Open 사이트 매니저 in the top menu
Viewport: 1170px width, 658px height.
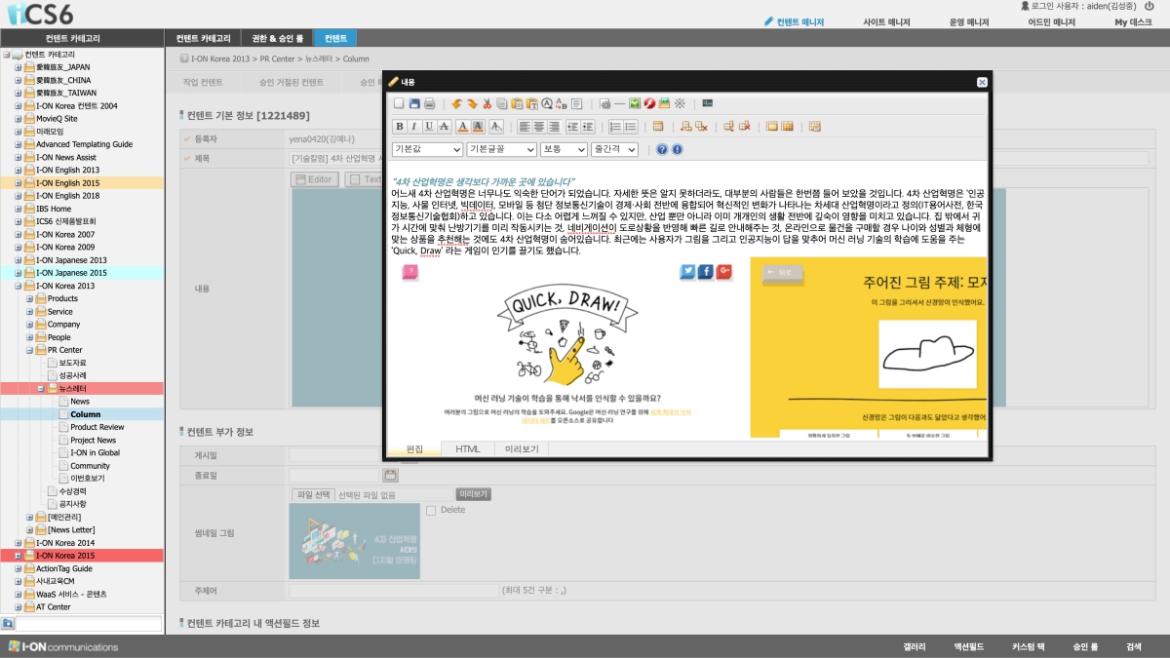[886, 21]
